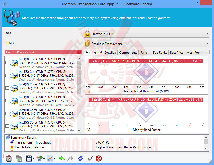
Task: Click the red 7.63MTPS result bar
Action: pyautogui.click(x=146, y=61)
